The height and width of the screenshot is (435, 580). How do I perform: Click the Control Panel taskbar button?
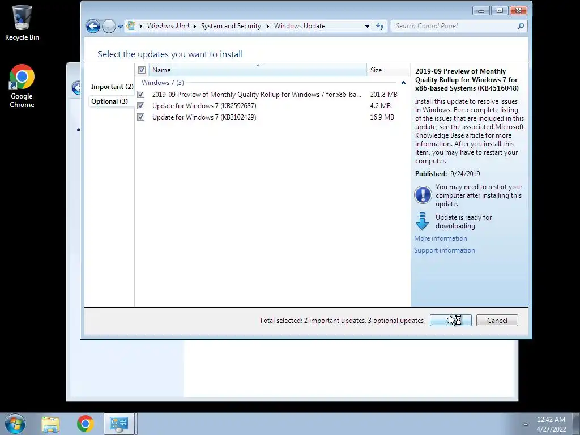119,424
